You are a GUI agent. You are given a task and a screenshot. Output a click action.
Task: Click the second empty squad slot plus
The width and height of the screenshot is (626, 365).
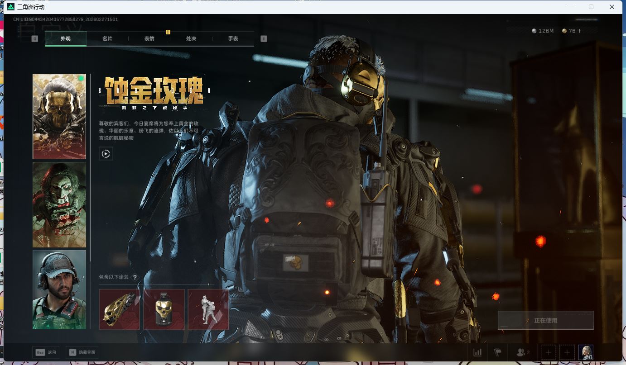click(567, 352)
